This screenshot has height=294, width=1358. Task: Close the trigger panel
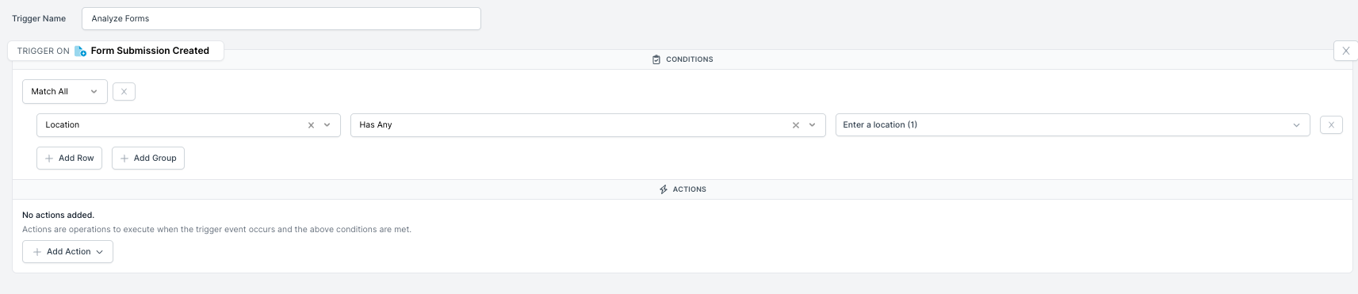pos(1345,51)
